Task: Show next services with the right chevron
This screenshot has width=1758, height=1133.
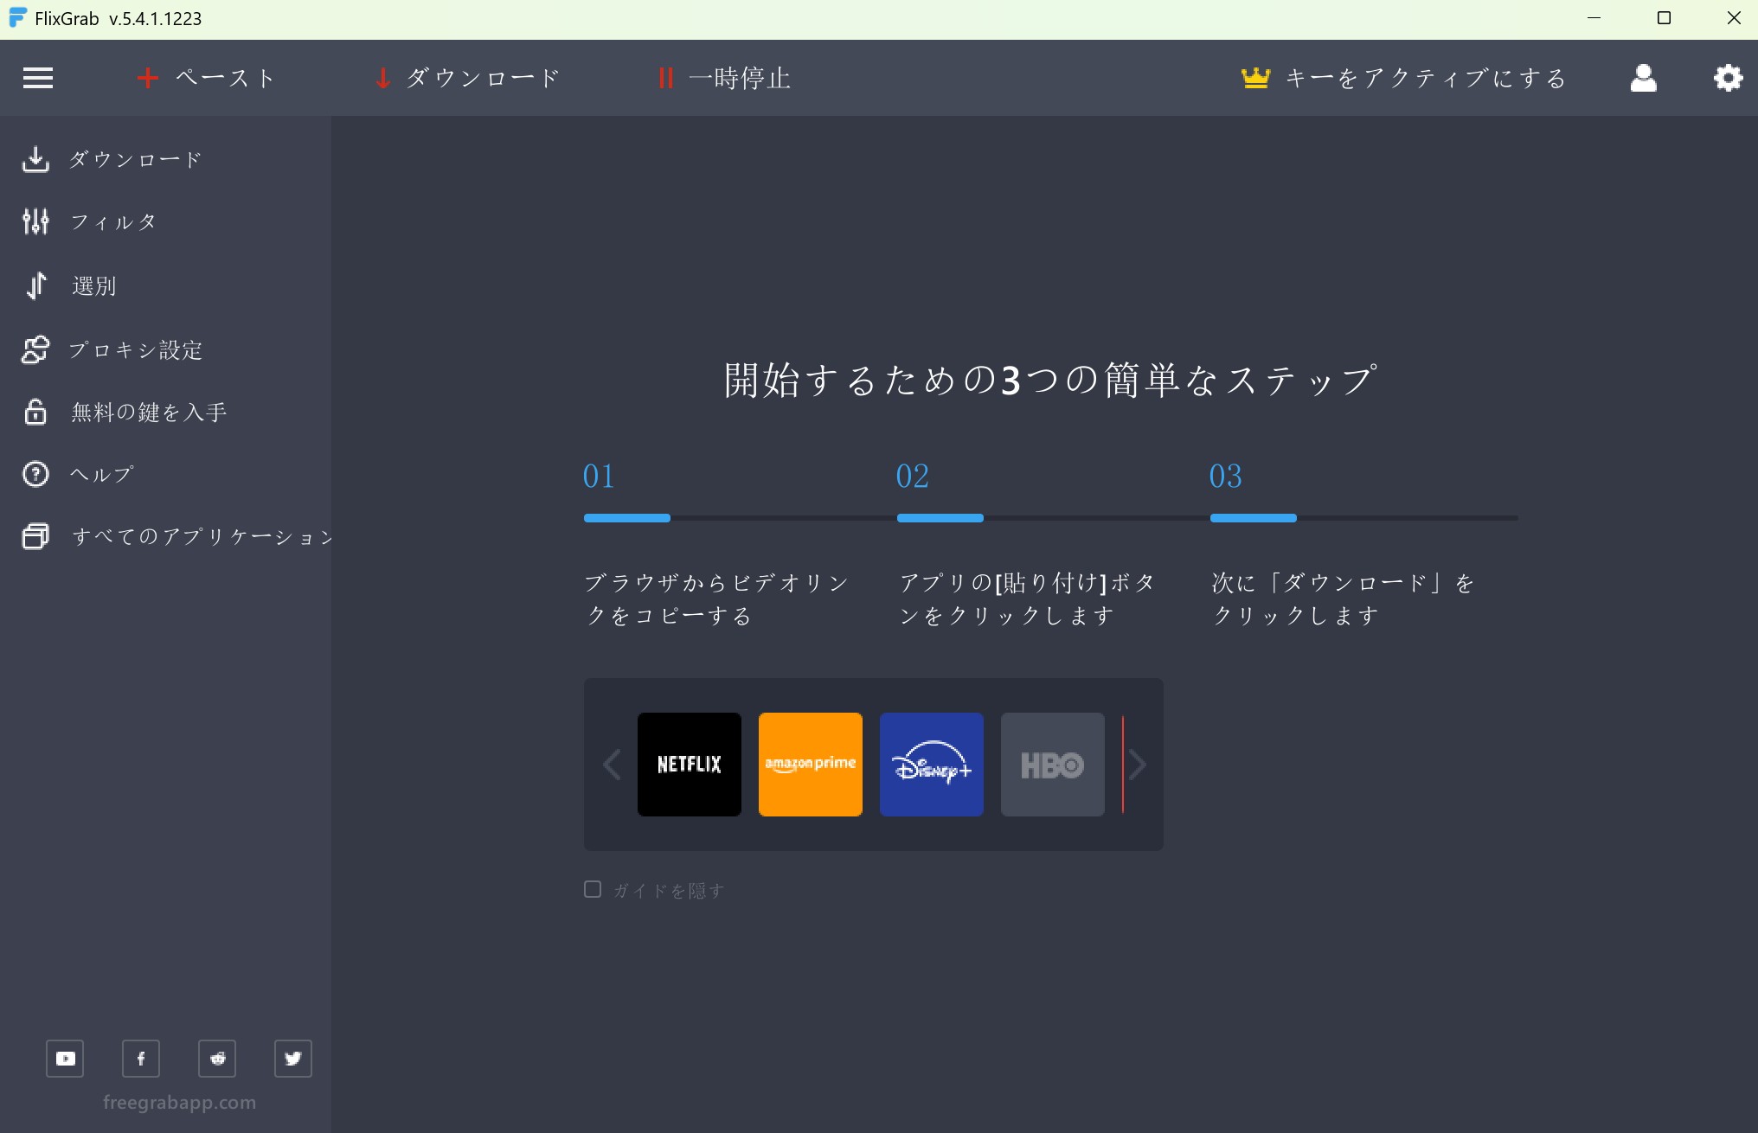Action: point(1138,765)
